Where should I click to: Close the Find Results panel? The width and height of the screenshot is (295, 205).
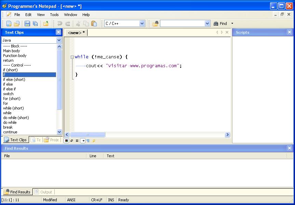(x=290, y=148)
